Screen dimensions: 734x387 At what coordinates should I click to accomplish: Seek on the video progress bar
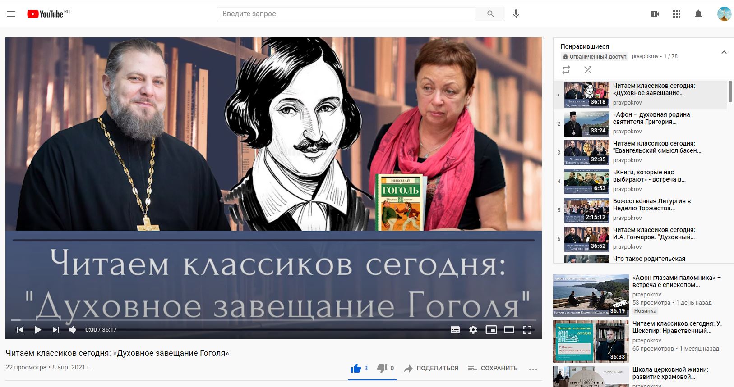[273, 320]
